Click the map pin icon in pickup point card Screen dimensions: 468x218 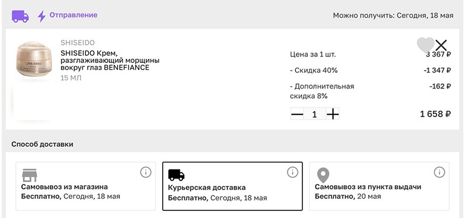click(x=323, y=175)
